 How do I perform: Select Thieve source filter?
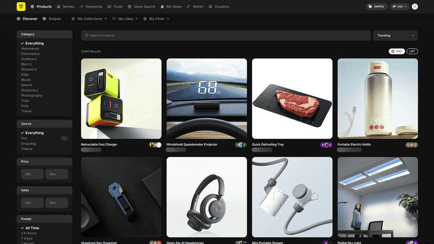click(27, 149)
